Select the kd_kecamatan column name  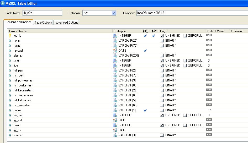click(x=23, y=90)
